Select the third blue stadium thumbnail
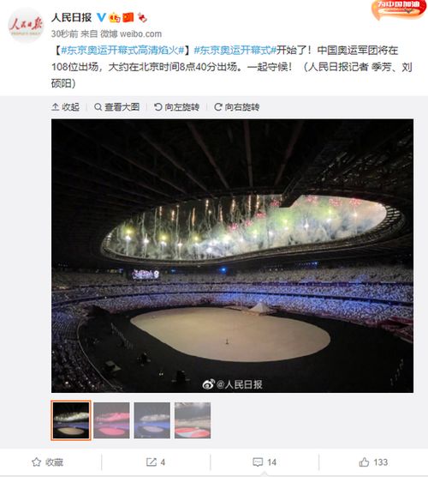Screen dimensions: 428x477 [152, 420]
